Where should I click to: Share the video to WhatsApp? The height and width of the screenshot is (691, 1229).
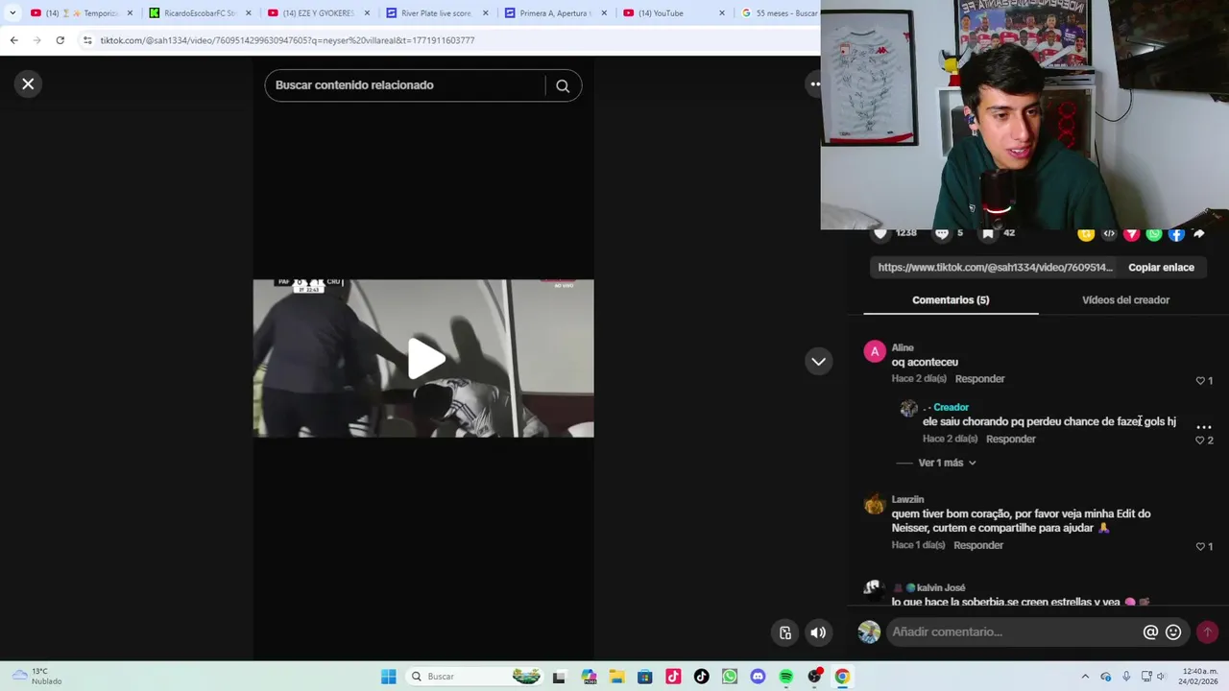1154,233
